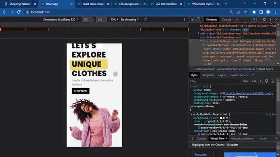The image size is (280, 157).
Task: Open the #fff background-color swatch
Action: [x=221, y=118]
